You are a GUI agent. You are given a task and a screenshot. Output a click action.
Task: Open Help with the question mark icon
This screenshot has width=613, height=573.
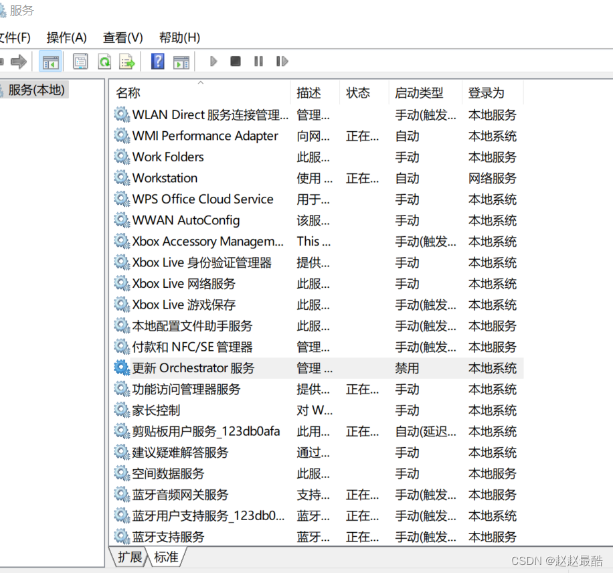(157, 62)
